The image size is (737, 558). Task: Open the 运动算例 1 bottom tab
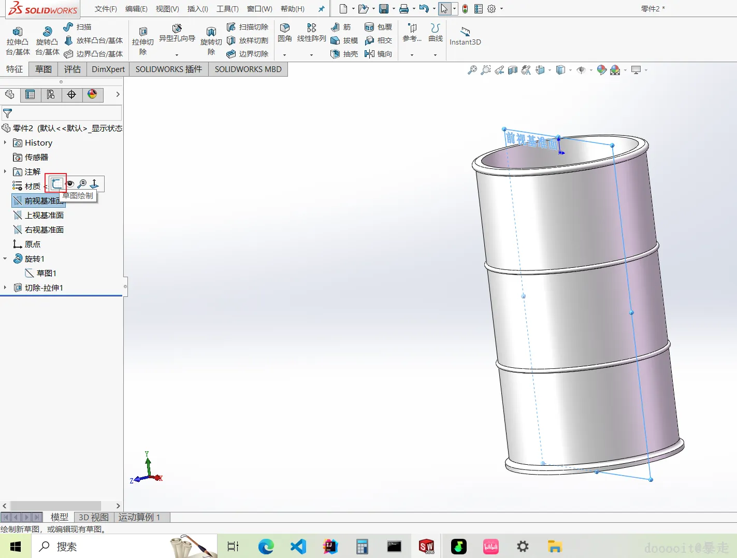pyautogui.click(x=139, y=517)
